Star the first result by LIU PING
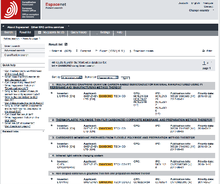This screenshot has height=184, width=220. 51,93
